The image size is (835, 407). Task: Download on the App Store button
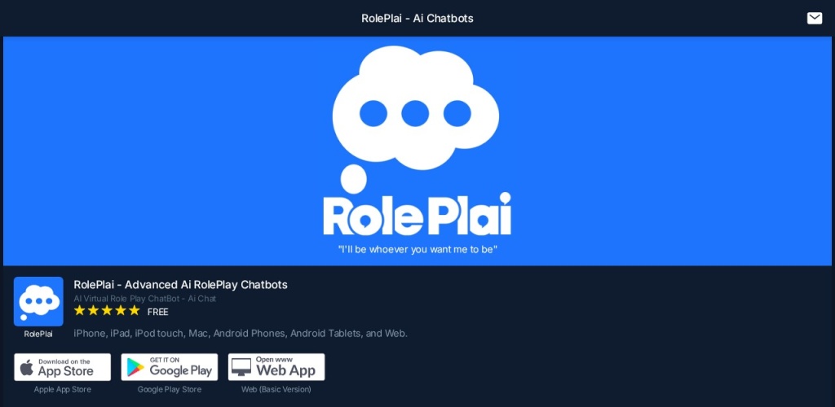pyautogui.click(x=62, y=367)
